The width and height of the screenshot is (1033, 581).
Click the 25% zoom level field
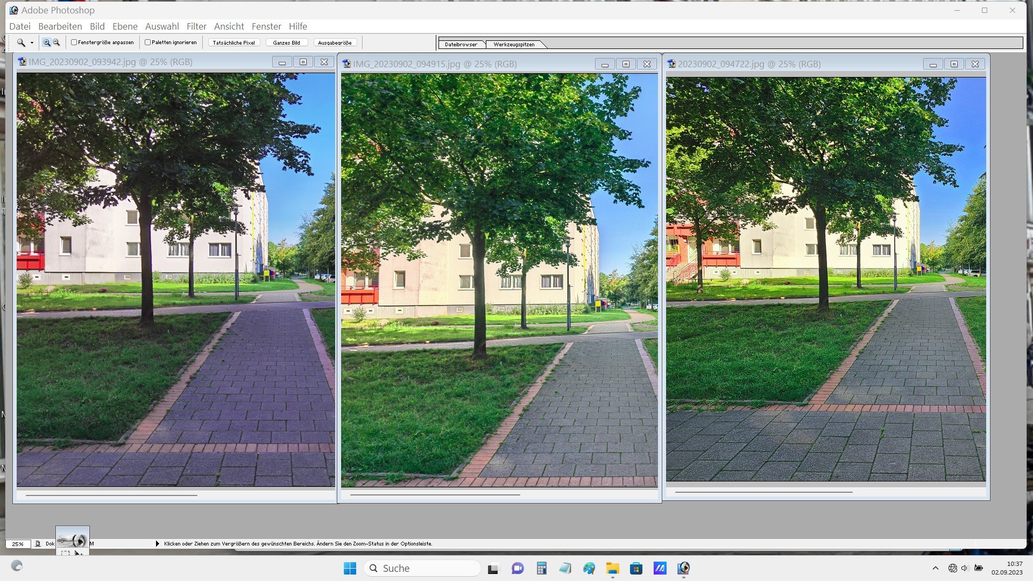point(18,544)
